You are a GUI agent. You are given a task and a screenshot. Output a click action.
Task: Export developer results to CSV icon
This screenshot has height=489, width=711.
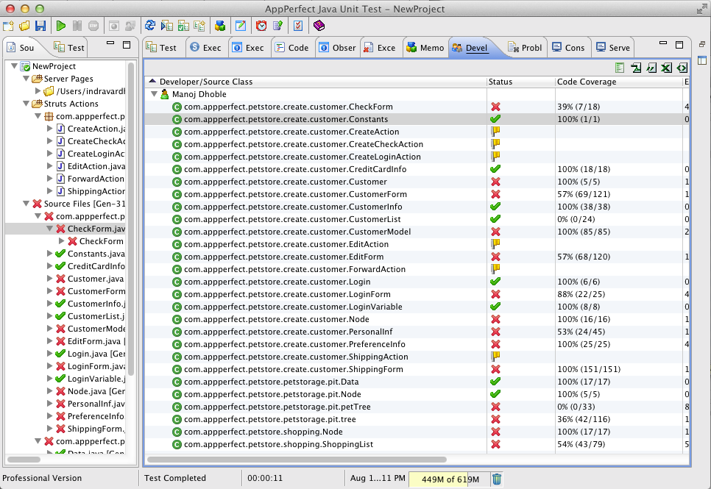click(651, 68)
